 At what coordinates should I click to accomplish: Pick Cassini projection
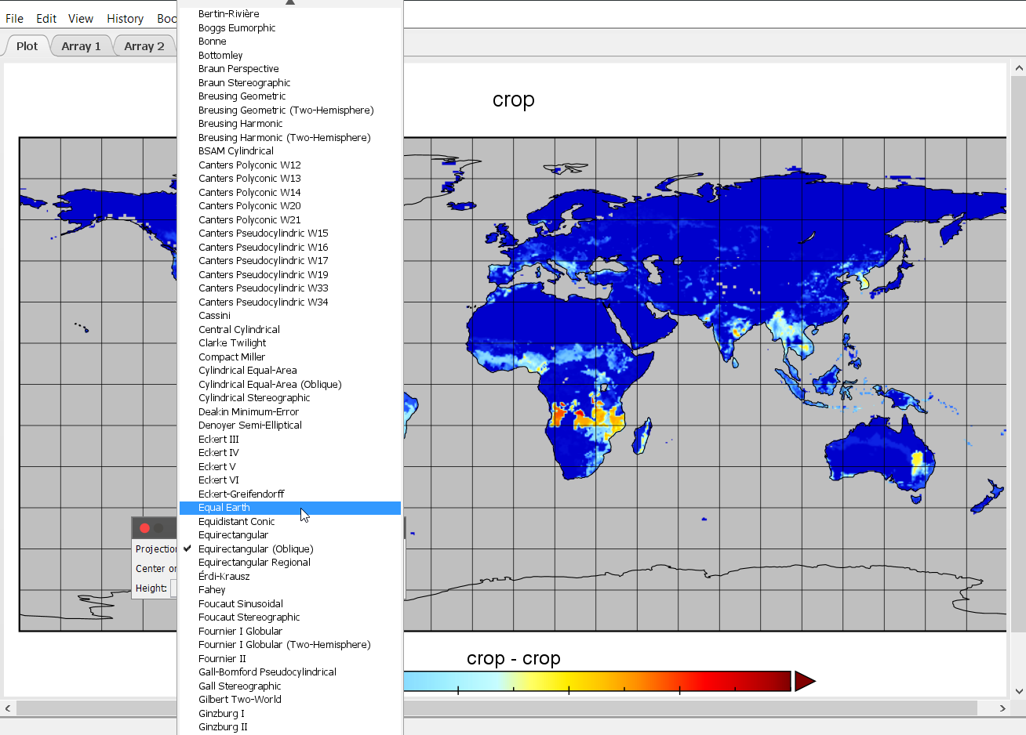(290, 316)
